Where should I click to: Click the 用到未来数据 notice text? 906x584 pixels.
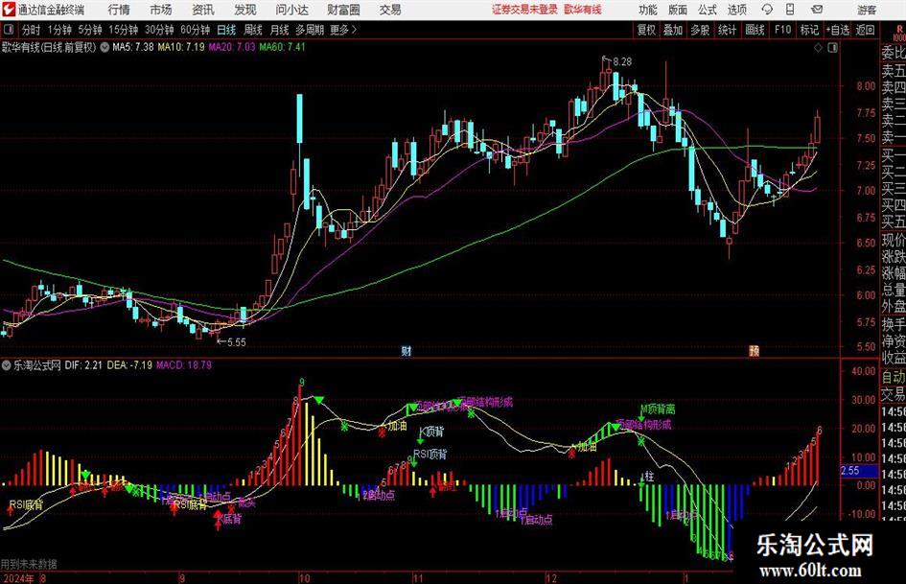(29, 564)
